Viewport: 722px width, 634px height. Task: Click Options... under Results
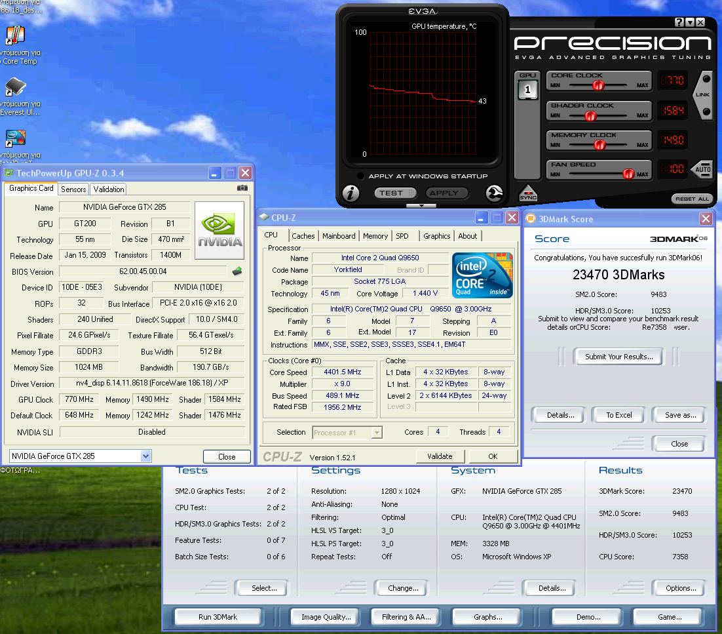coord(680,588)
